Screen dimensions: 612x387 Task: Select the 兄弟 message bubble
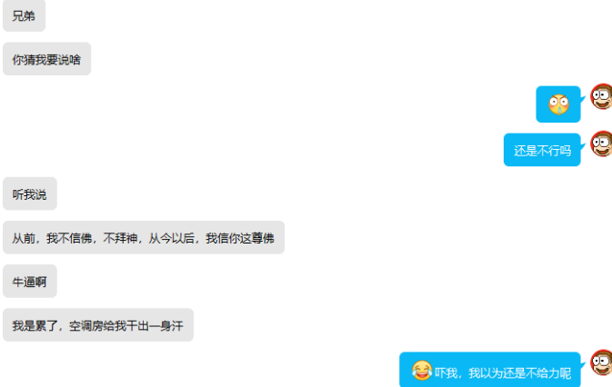[25, 15]
